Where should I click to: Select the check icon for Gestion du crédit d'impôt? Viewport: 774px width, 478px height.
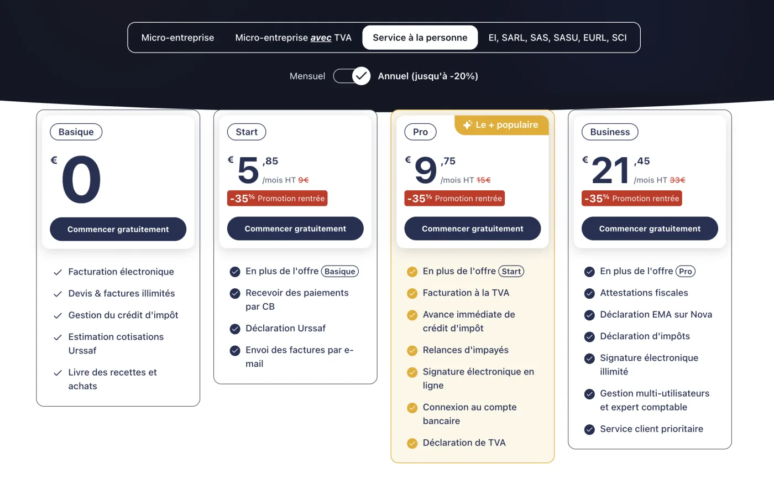(x=57, y=315)
